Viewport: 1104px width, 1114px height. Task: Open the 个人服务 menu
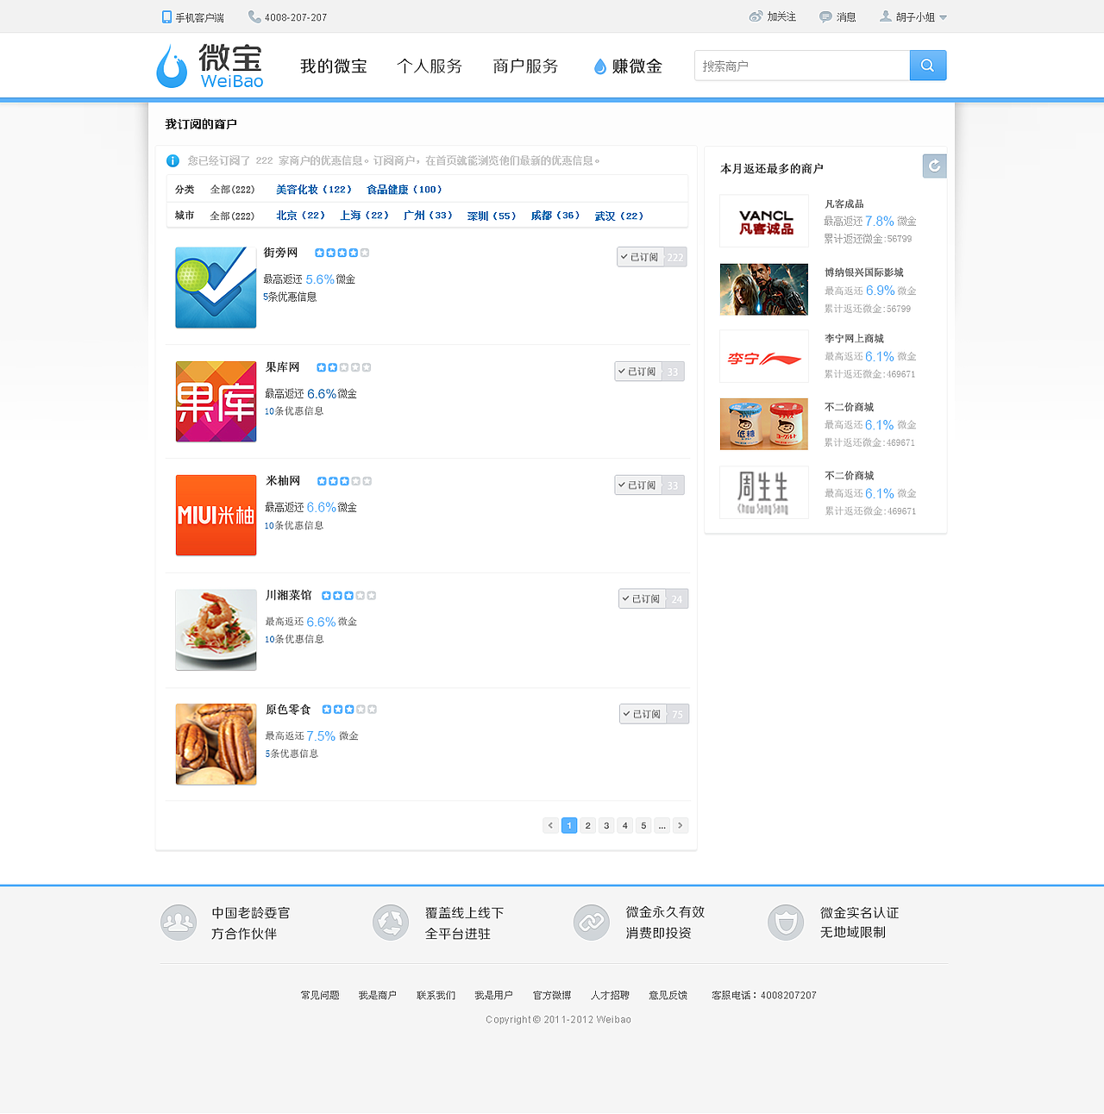pyautogui.click(x=430, y=66)
